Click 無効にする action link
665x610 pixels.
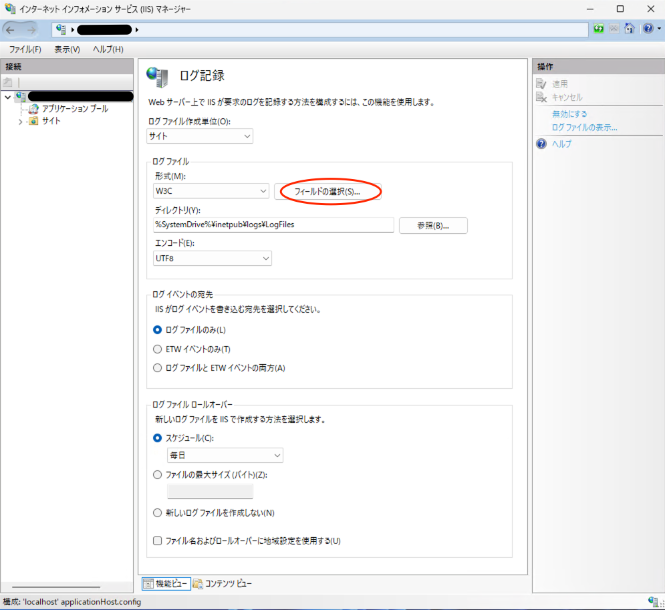569,114
